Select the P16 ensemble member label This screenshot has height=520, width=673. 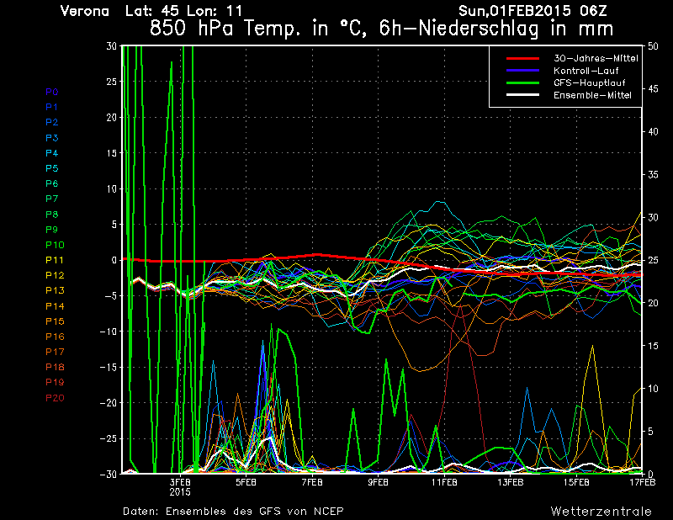pos(54,337)
